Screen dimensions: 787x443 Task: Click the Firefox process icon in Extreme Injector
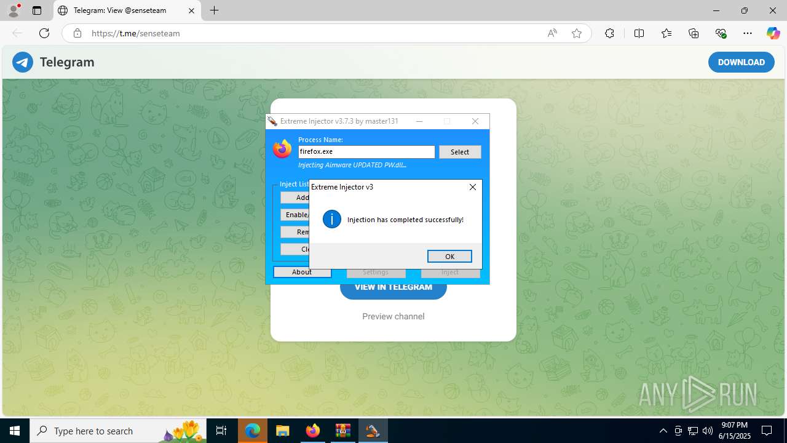[x=282, y=148]
